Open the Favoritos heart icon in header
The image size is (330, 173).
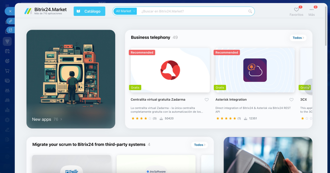[x=296, y=10]
